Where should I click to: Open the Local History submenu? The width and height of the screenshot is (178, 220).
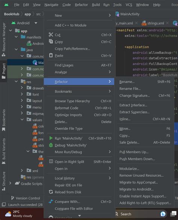click(x=79, y=178)
